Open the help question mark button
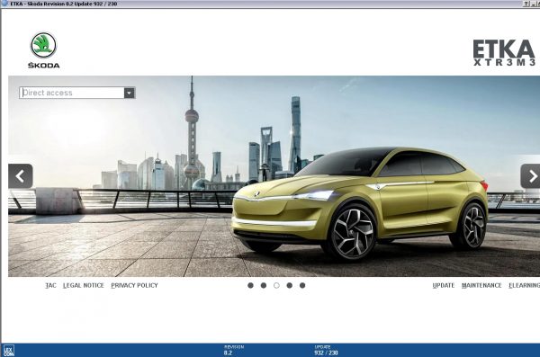This screenshot has width=540, height=357. pos(526,4)
